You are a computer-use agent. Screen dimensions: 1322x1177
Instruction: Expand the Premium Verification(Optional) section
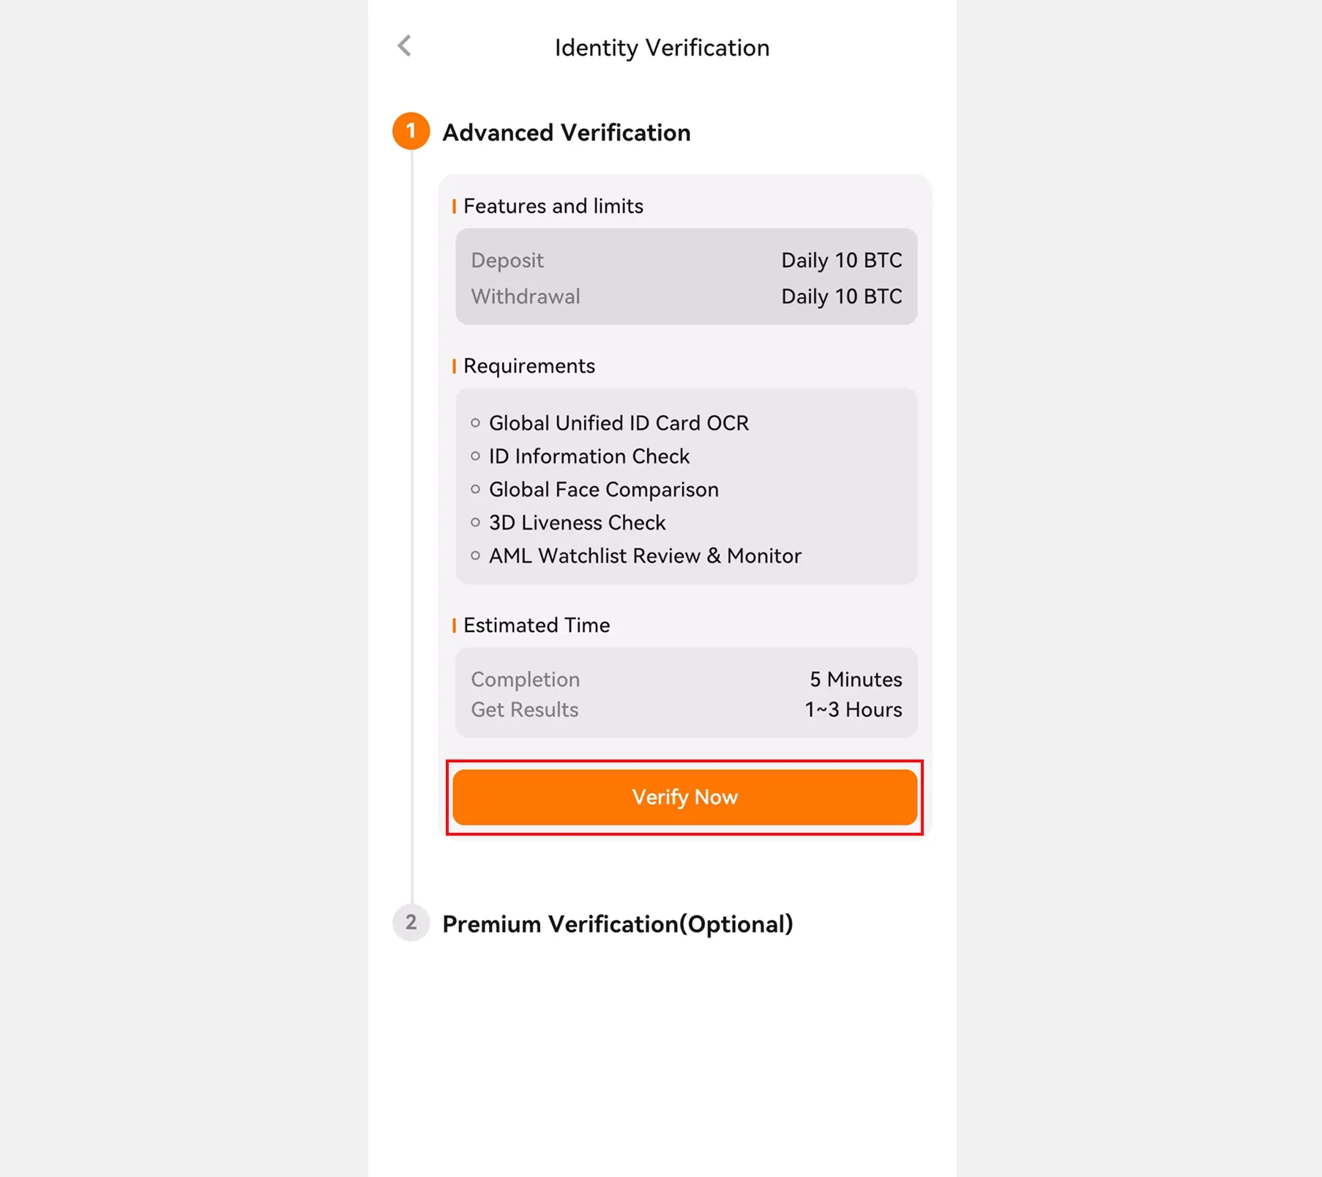coord(617,924)
